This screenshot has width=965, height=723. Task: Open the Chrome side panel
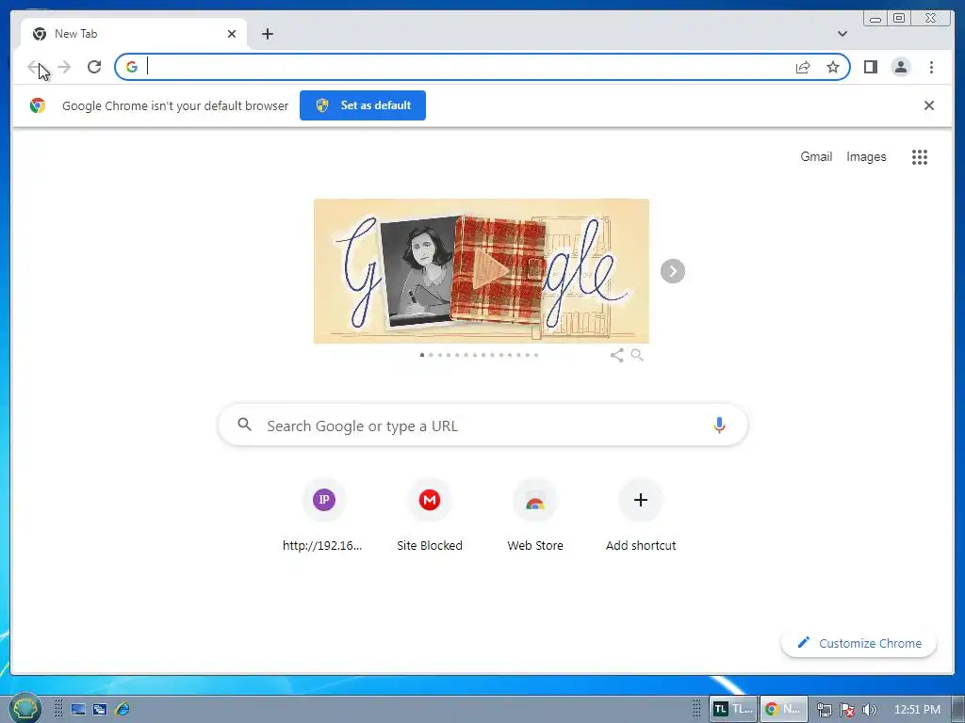870,67
